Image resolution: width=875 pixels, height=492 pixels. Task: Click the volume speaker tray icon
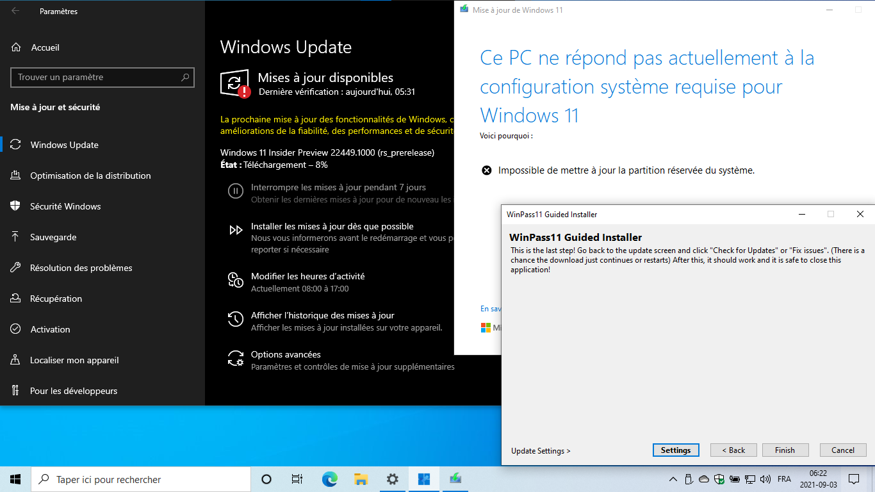point(765,479)
